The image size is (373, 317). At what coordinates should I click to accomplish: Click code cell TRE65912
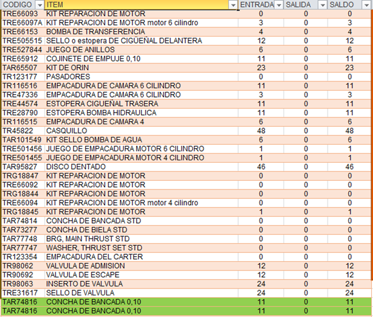click(x=23, y=59)
